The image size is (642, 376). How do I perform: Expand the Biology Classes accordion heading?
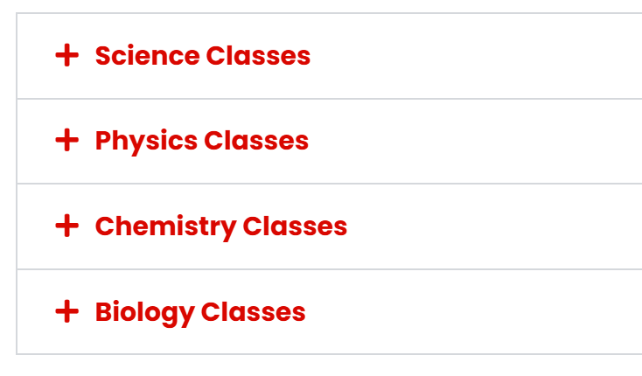point(199,311)
